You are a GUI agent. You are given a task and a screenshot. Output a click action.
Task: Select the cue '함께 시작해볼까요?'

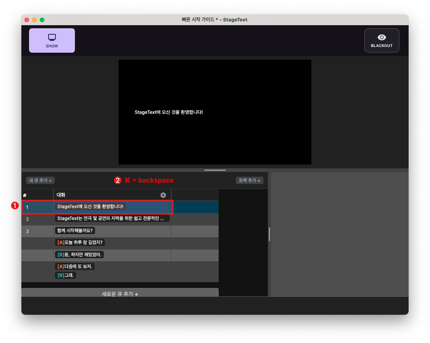point(75,231)
